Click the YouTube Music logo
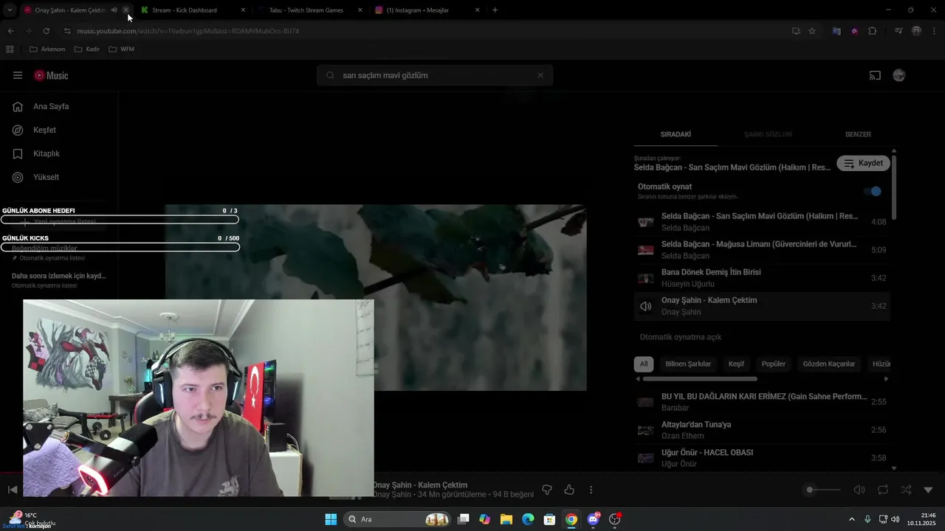Image resolution: width=945 pixels, height=531 pixels. pos(51,75)
